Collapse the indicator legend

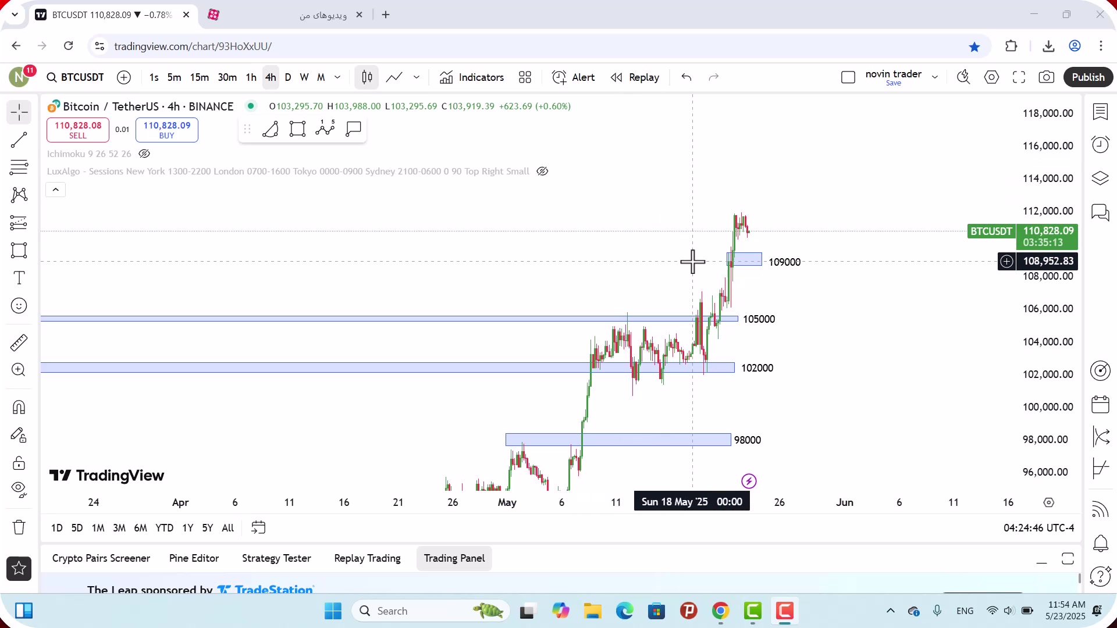point(56,190)
